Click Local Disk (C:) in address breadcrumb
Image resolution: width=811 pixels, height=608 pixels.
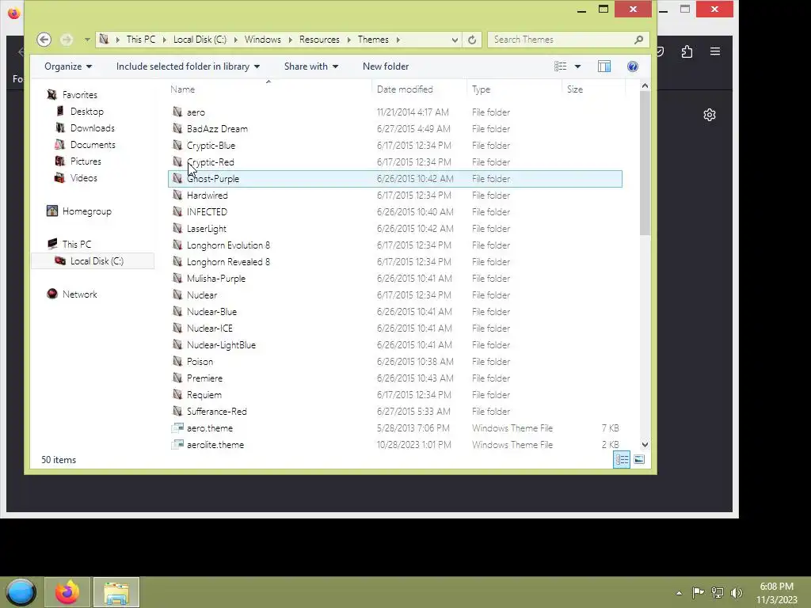[x=200, y=40]
